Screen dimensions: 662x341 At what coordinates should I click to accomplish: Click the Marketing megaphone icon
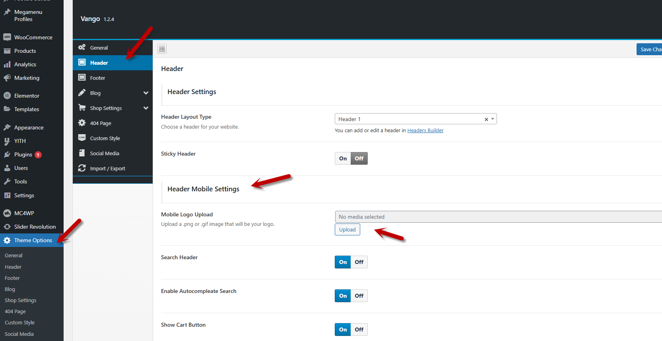click(x=7, y=78)
